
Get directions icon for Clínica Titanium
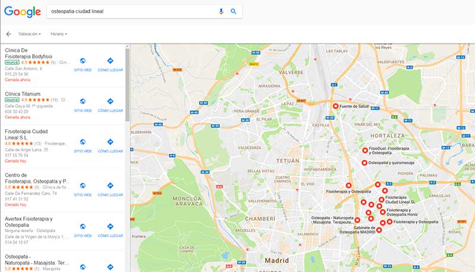pos(110,101)
